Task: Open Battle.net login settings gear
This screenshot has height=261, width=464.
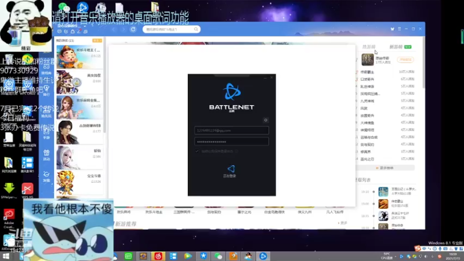Action: click(266, 120)
